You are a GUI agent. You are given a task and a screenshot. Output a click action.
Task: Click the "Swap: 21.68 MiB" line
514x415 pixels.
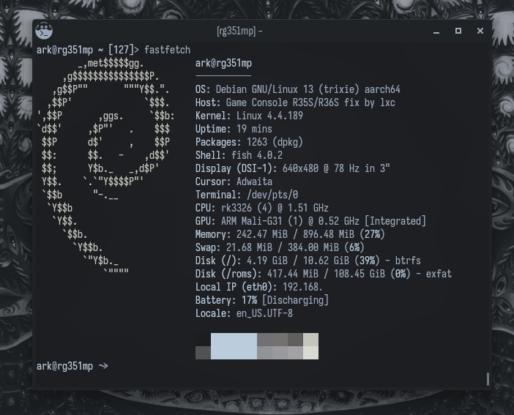tap(280, 247)
